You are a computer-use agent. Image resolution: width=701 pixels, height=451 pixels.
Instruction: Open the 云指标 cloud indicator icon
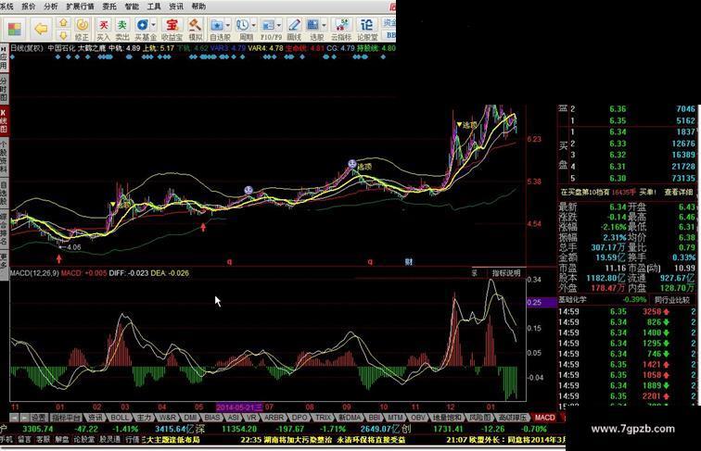[341, 29]
